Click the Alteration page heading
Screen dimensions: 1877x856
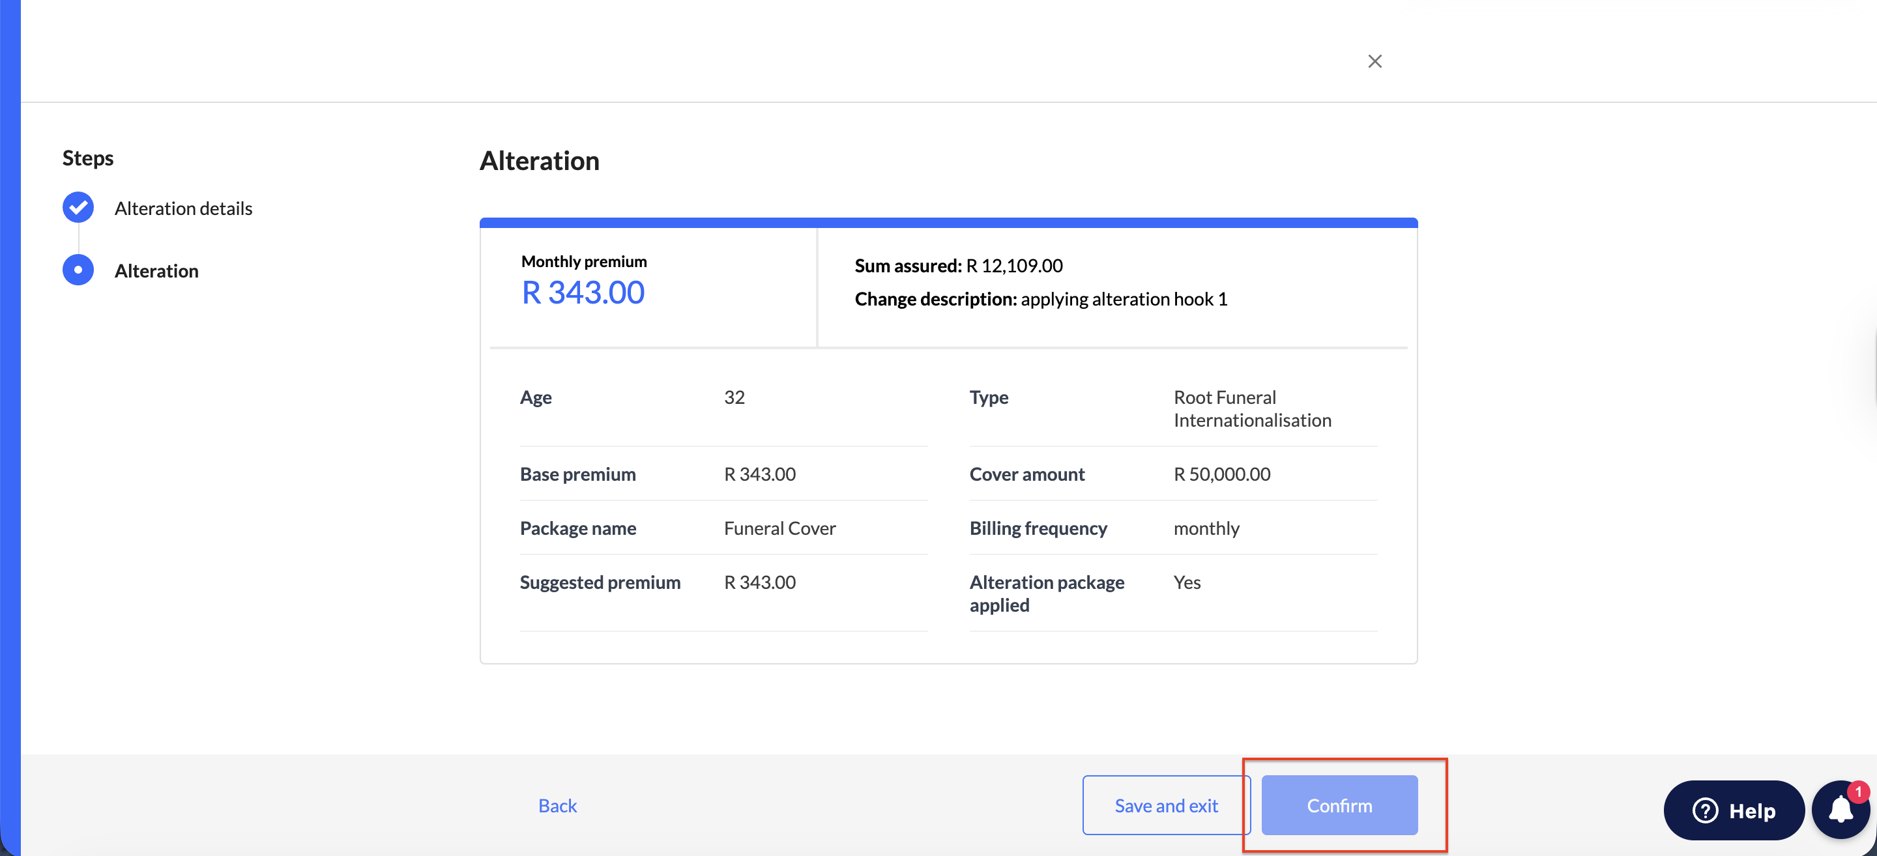(539, 160)
